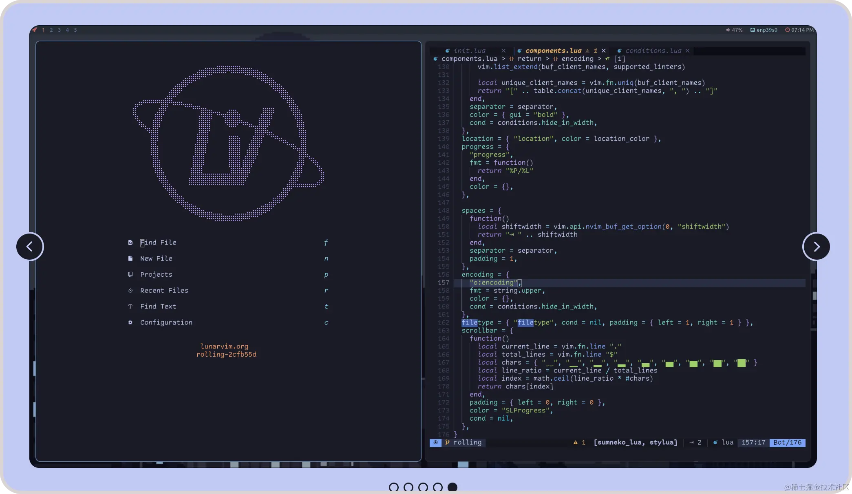Switch to workspace 5 in top bar
This screenshot has height=494, width=852.
pyautogui.click(x=75, y=30)
